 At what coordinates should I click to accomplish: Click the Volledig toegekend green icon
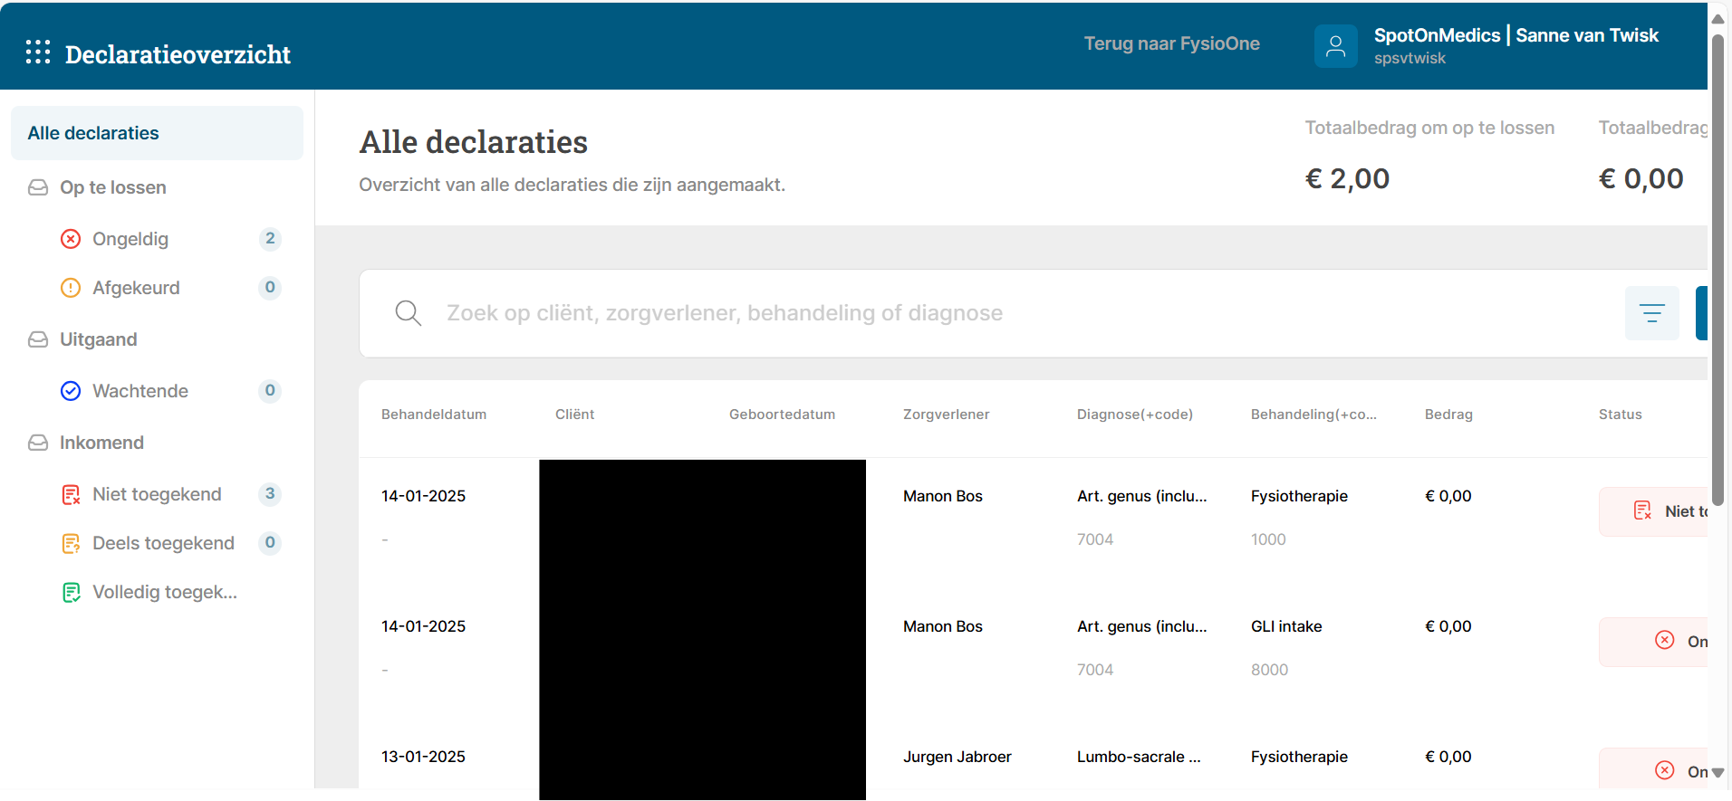tap(71, 592)
